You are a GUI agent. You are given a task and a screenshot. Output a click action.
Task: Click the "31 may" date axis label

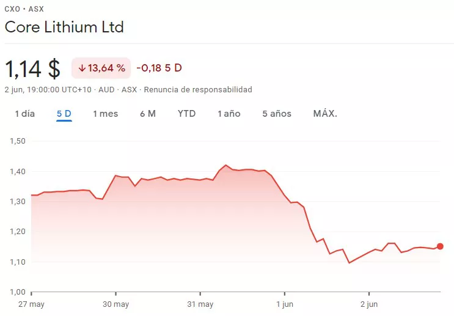(200, 304)
